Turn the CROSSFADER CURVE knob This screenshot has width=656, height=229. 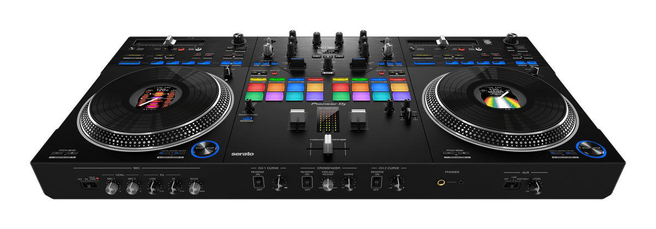point(348,183)
